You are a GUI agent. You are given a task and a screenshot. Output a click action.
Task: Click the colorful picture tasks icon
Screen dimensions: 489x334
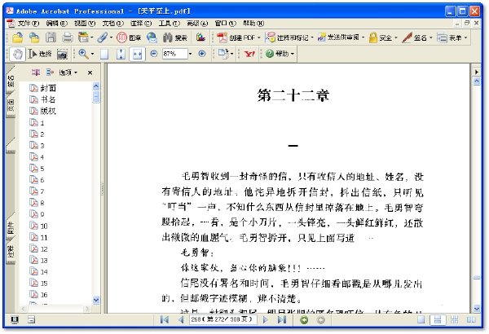(x=200, y=37)
